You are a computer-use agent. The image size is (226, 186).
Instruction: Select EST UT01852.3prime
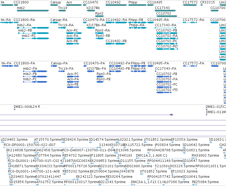pos(146,142)
